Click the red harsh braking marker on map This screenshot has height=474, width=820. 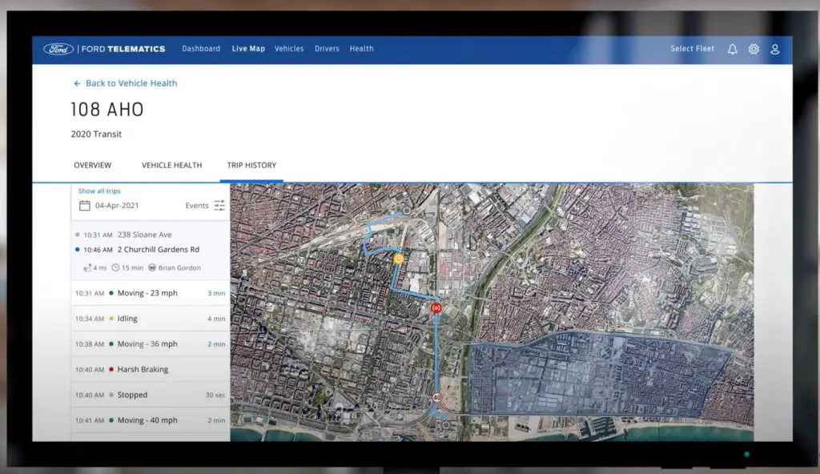pyautogui.click(x=436, y=308)
